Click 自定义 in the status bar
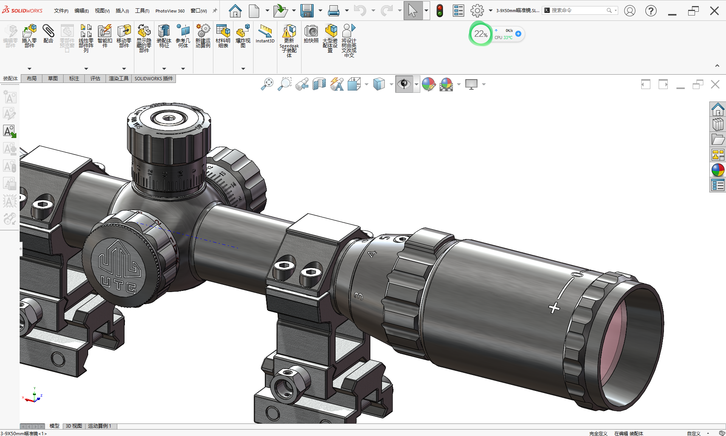Viewport: 726px width, 436px height. point(693,433)
